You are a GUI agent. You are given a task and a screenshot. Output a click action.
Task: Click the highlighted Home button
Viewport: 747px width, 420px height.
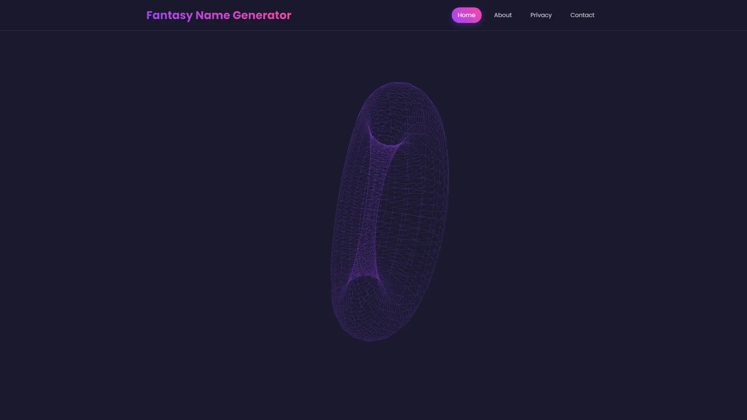(x=466, y=15)
